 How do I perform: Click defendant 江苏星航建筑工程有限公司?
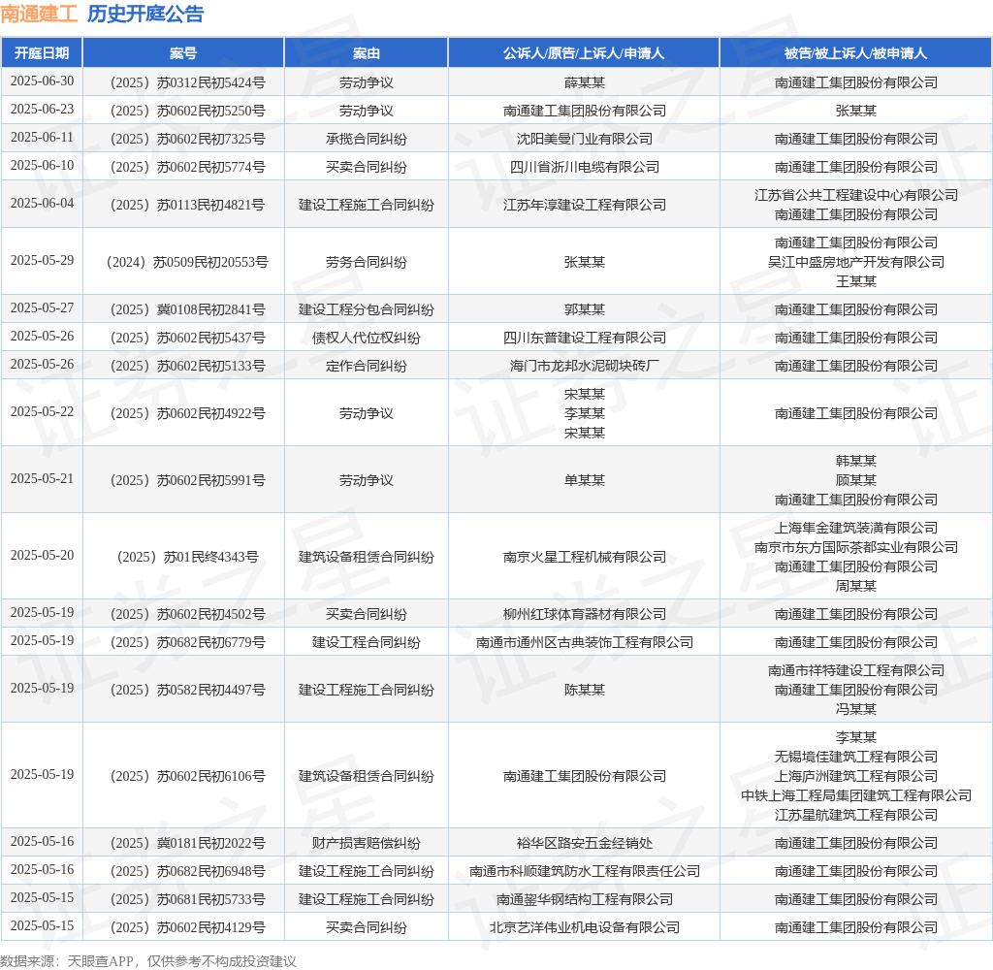click(x=855, y=815)
